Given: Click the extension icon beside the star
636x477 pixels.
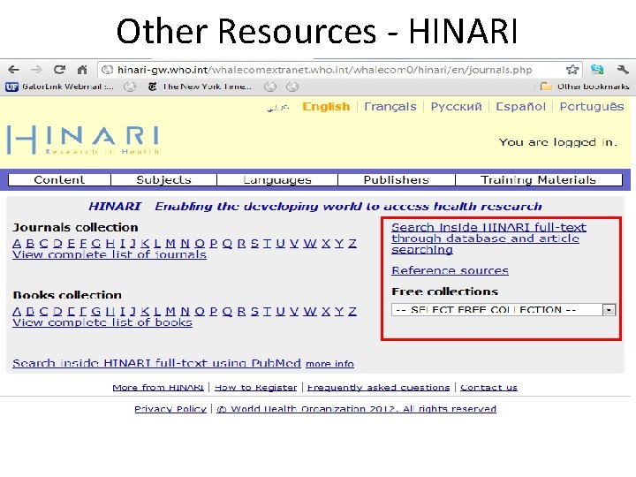Looking at the screenshot, I should point(597,70).
